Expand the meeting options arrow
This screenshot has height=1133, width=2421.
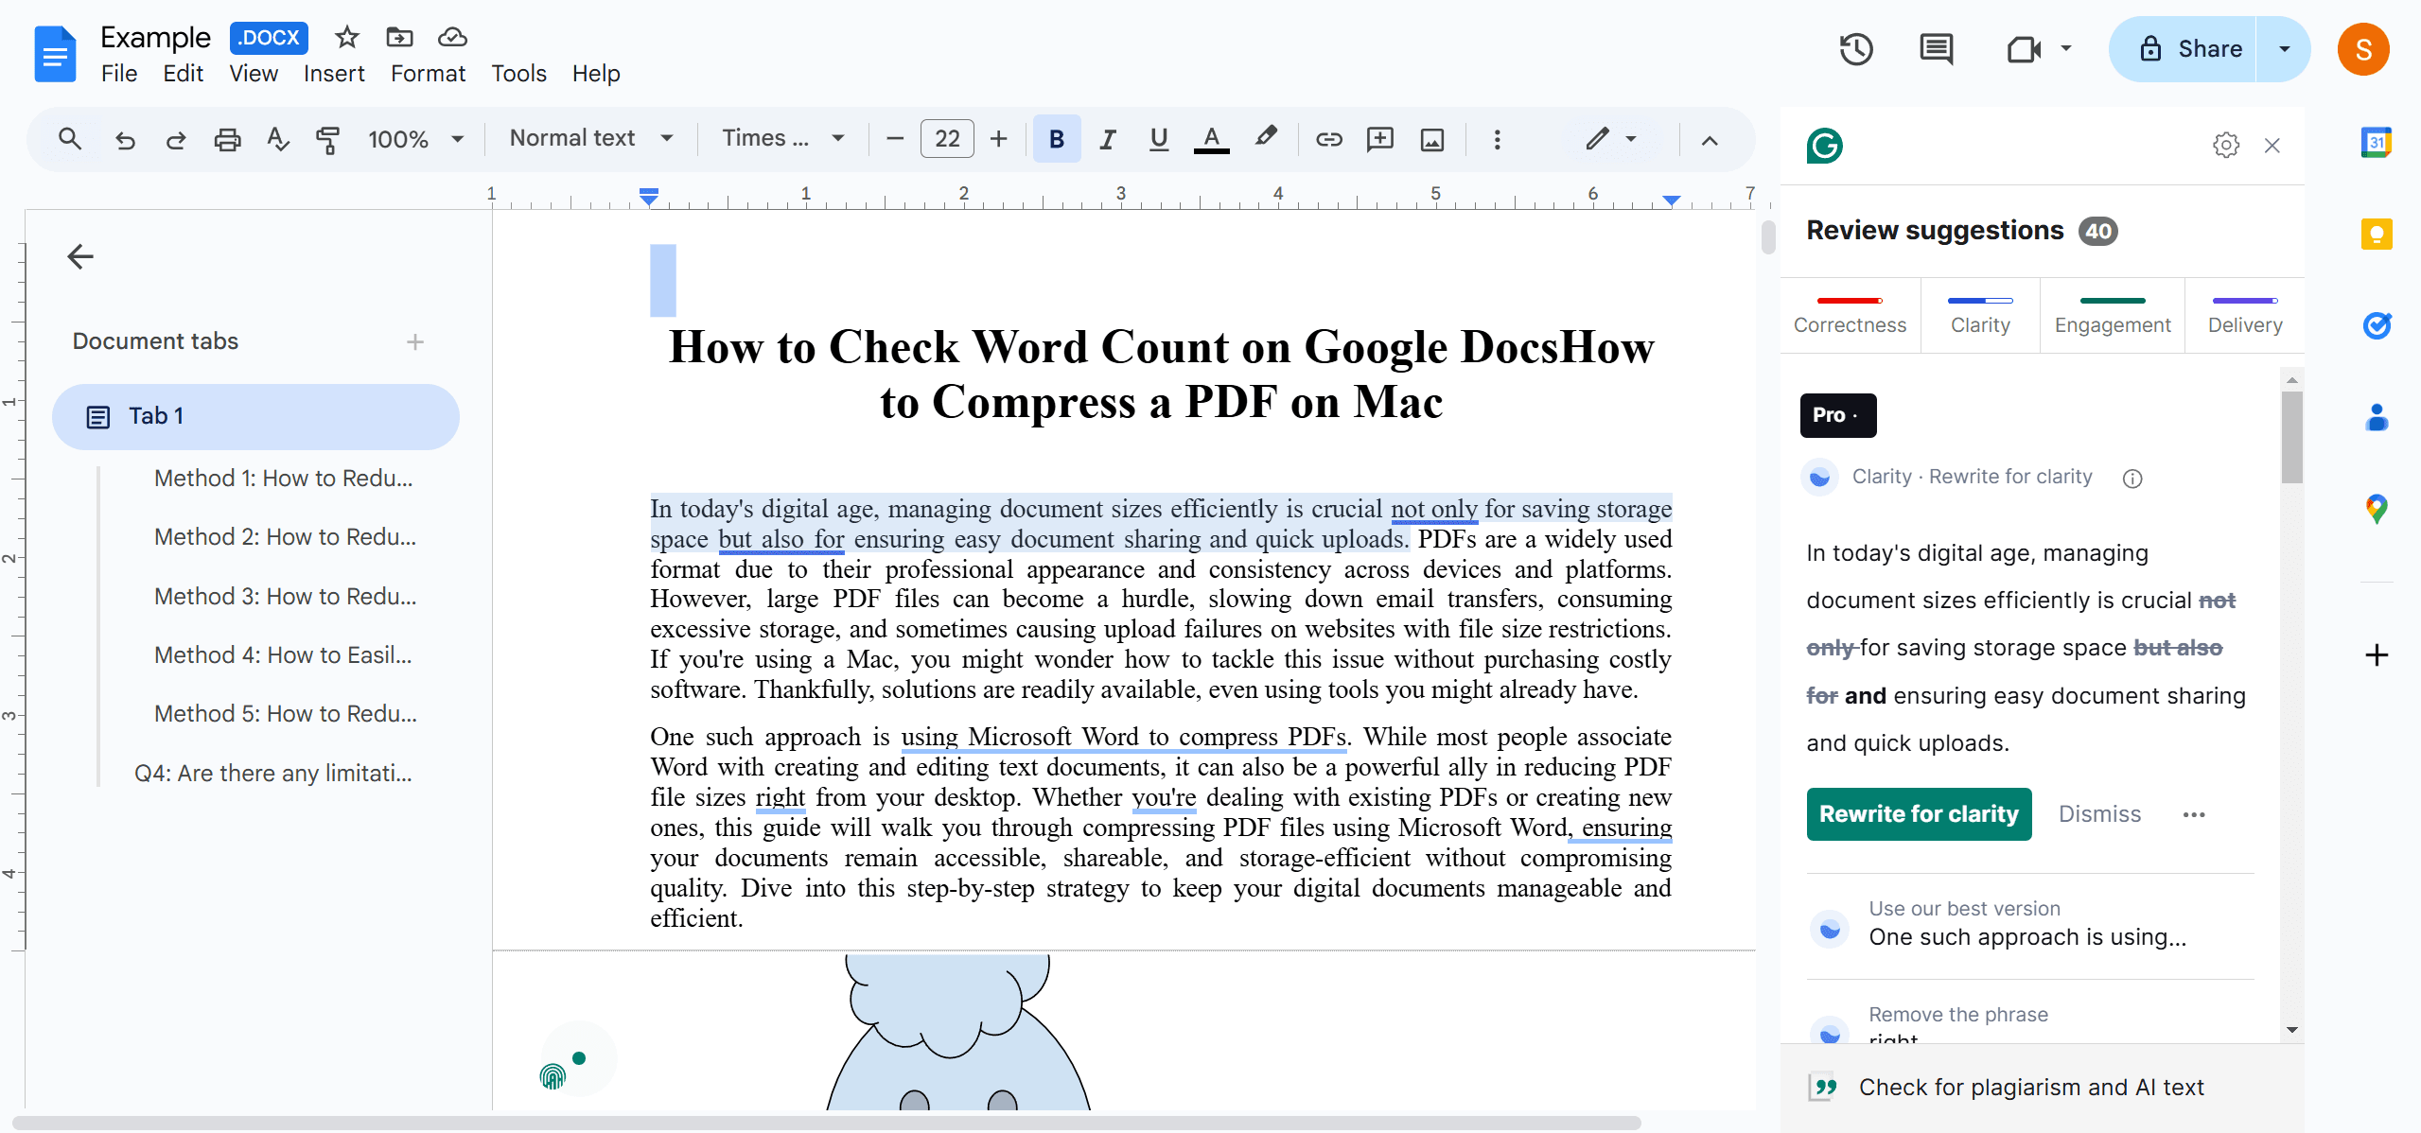click(2066, 49)
